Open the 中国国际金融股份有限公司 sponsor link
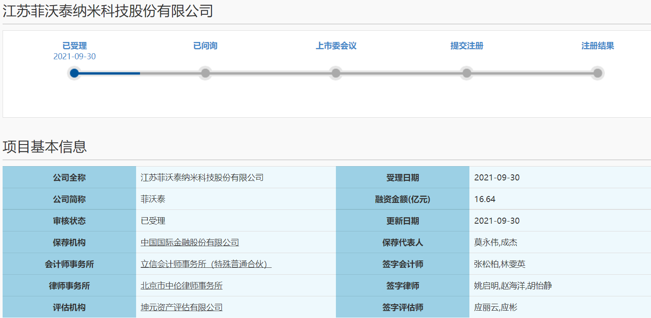651x318 pixels. (x=190, y=242)
